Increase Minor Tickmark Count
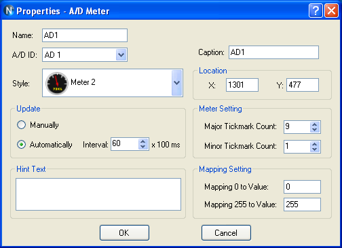 coord(314,144)
